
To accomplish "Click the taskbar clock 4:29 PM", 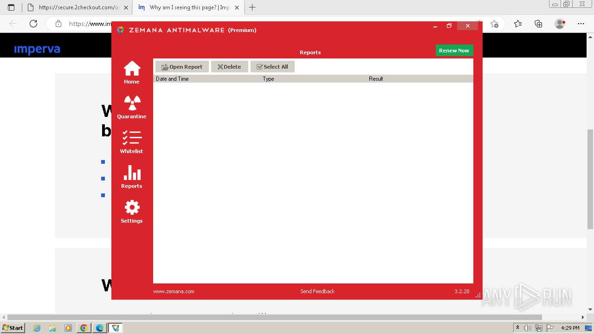I will point(570,328).
